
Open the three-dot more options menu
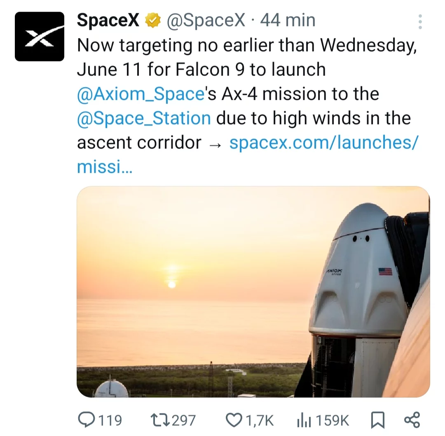(x=420, y=22)
